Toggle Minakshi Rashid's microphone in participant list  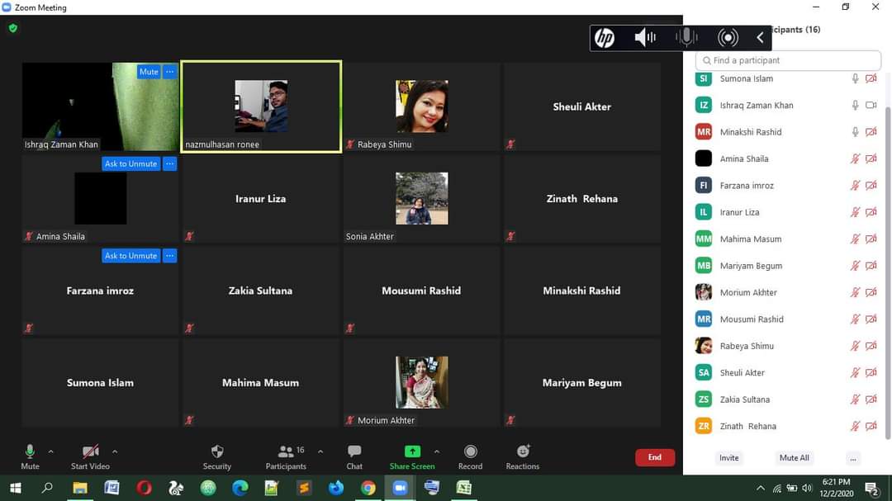855,132
